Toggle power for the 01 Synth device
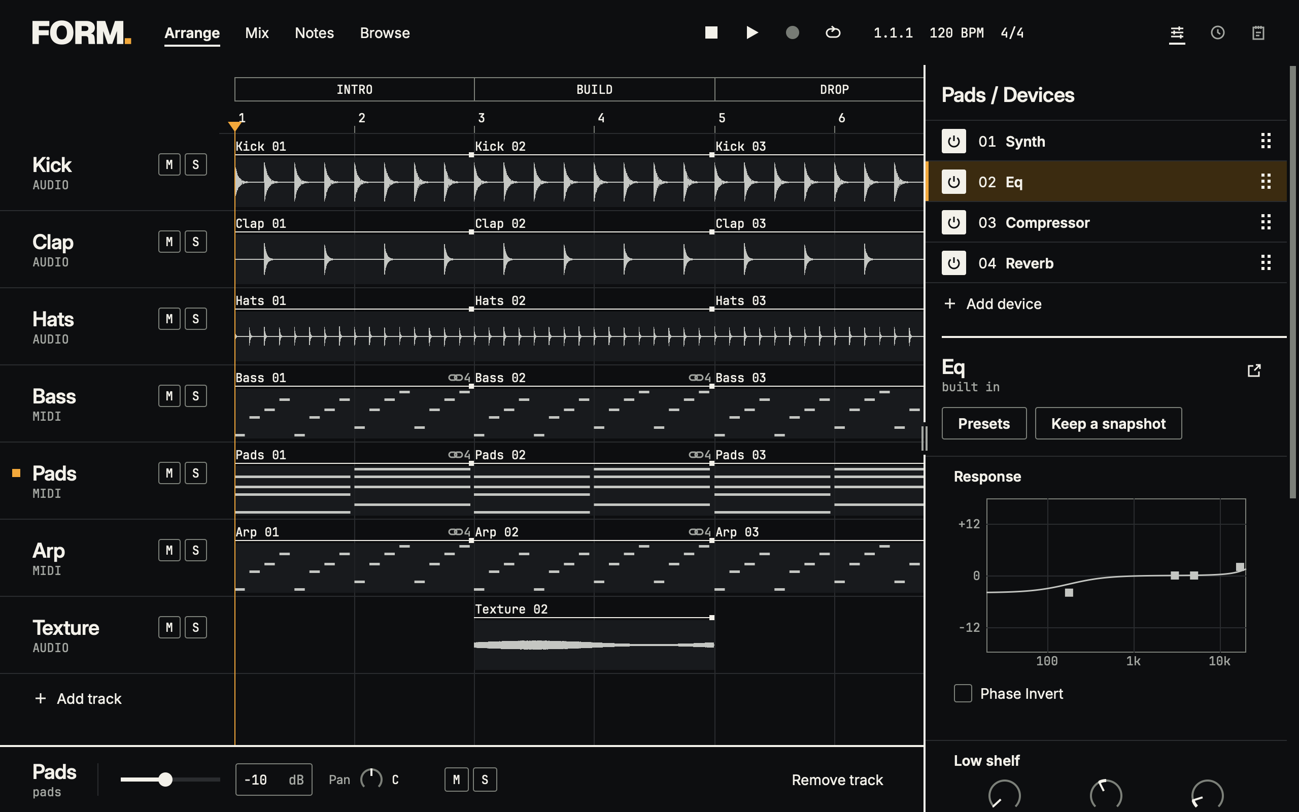 coord(954,141)
